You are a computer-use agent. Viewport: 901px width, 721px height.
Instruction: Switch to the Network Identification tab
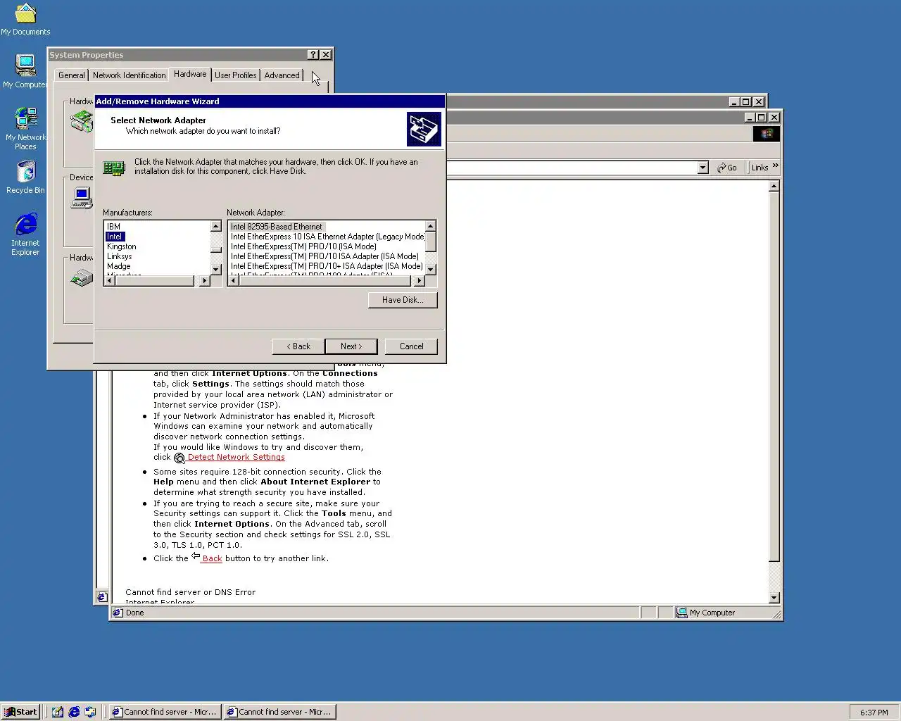pyautogui.click(x=130, y=75)
